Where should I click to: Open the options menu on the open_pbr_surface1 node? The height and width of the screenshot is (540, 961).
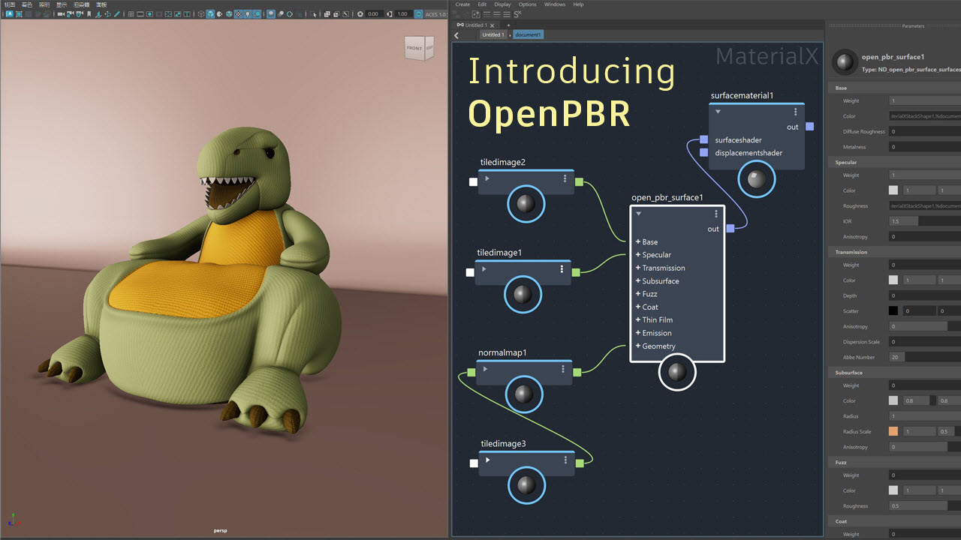pos(716,214)
